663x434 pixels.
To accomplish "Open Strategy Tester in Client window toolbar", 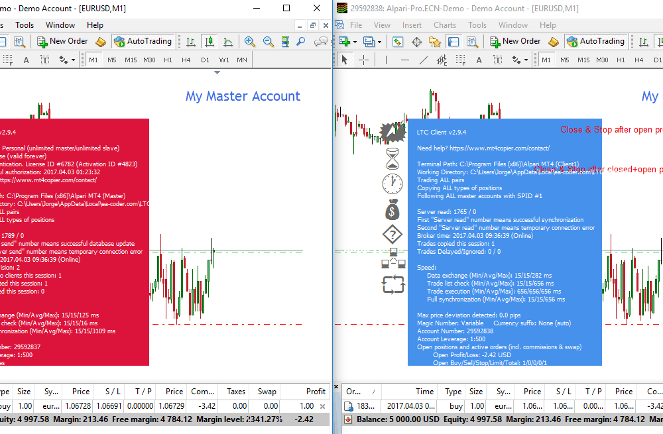I will coord(472,42).
